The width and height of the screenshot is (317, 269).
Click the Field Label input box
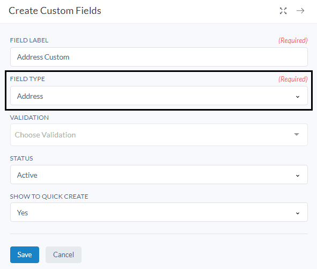point(159,57)
